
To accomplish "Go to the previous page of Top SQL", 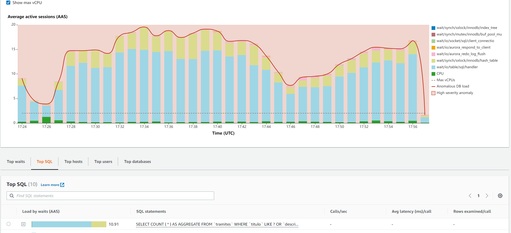I will click(470, 196).
